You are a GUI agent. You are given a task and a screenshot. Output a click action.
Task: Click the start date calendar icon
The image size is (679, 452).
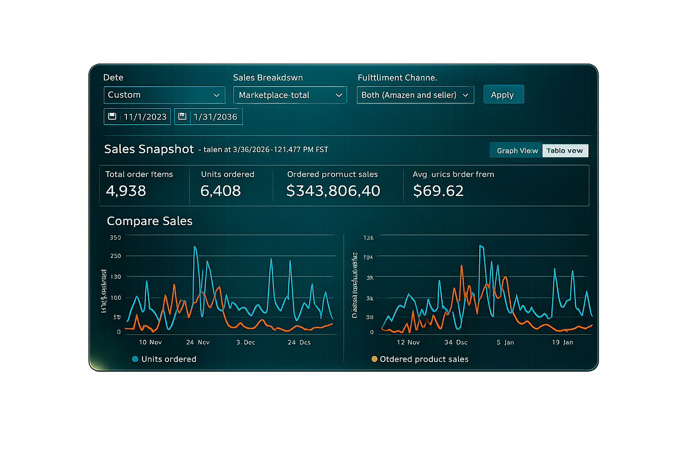(x=112, y=117)
